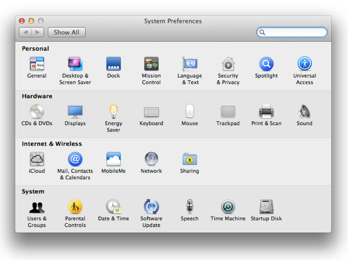348x260 pixels.
Task: Focus the preferences search field
Action: (292, 32)
